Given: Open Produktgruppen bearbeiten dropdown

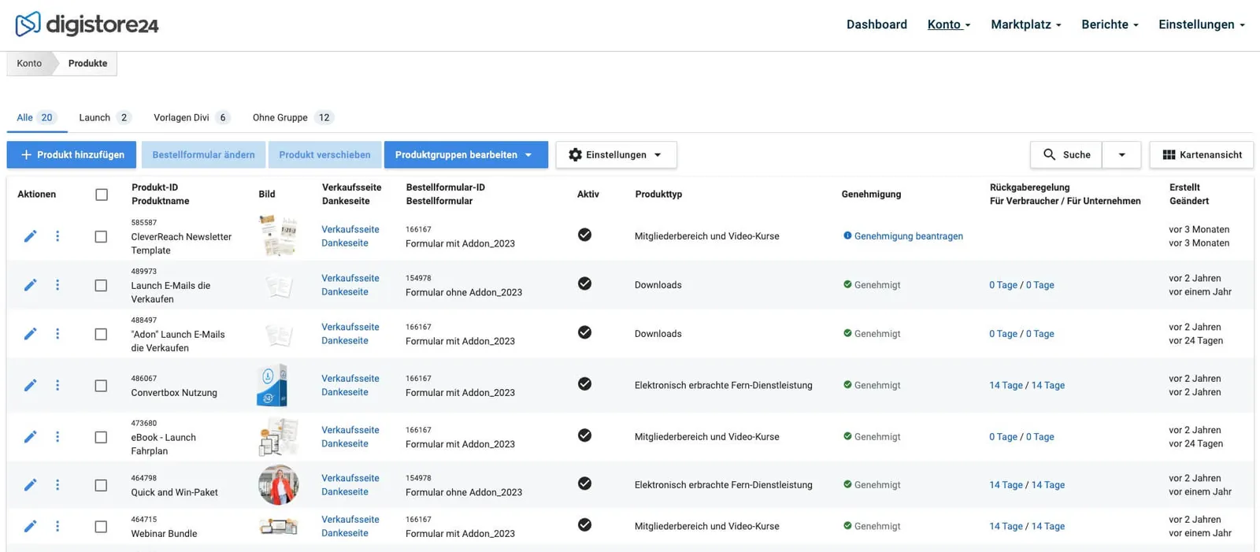Looking at the screenshot, I should 466,155.
